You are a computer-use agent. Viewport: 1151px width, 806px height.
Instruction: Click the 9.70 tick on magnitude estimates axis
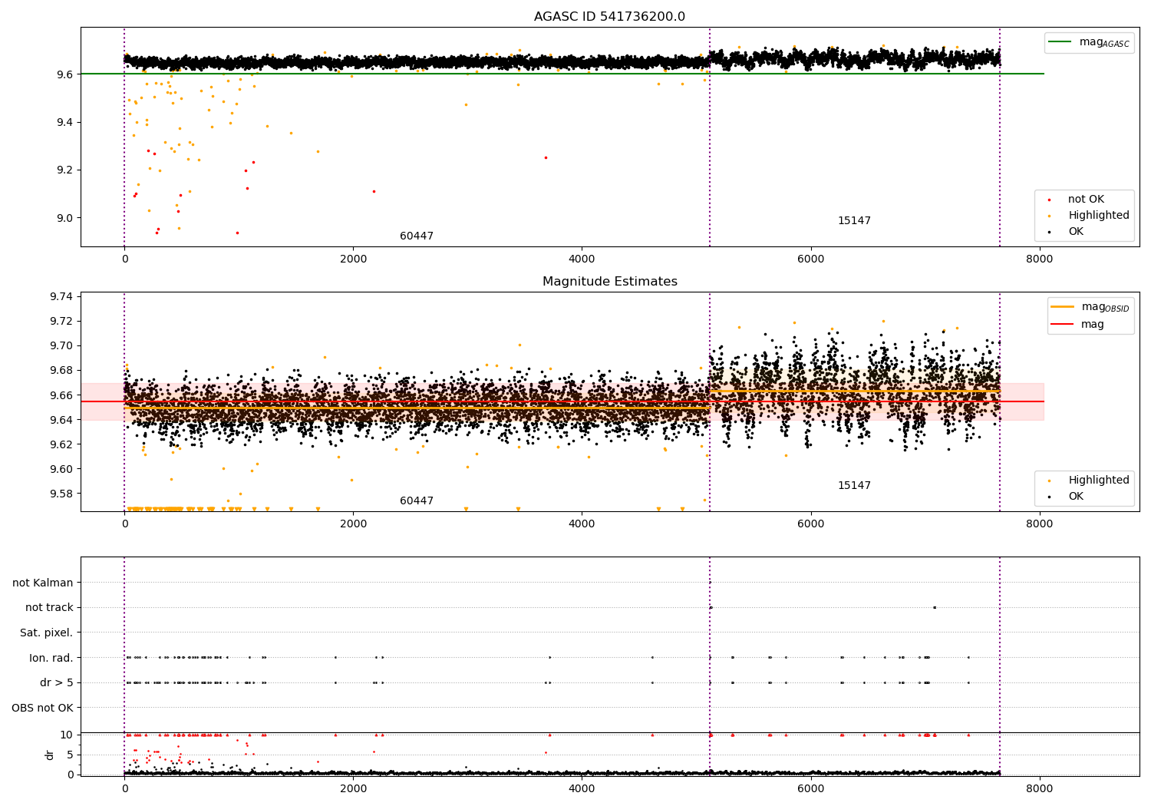tap(61, 345)
